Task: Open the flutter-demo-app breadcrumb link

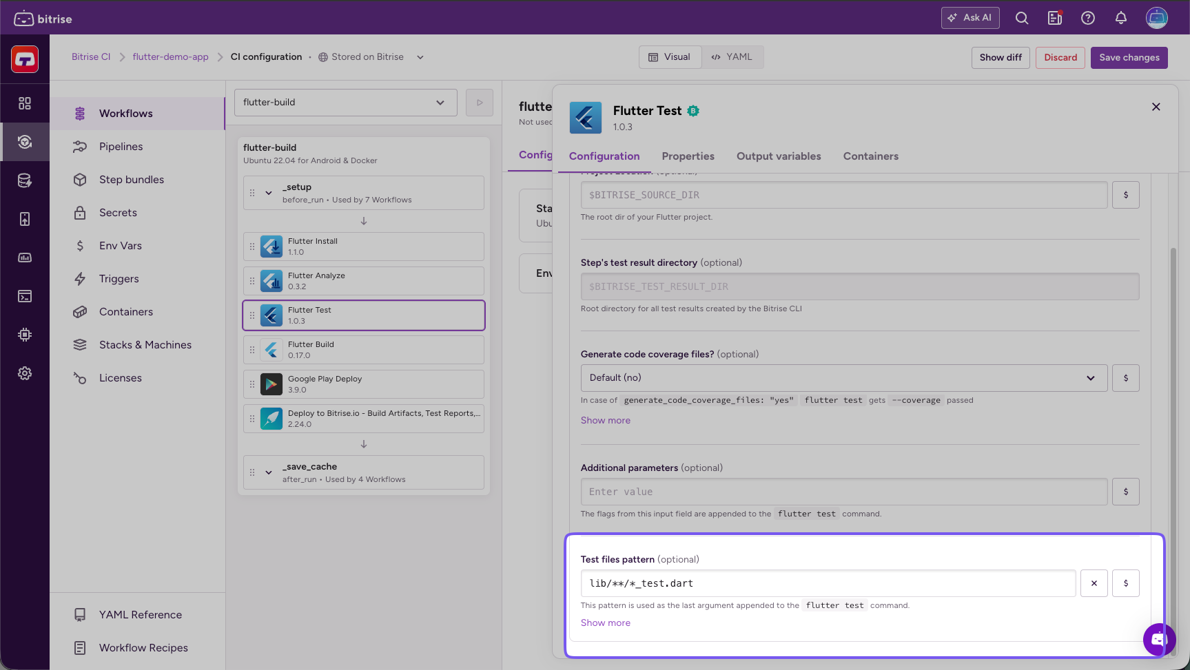Action: [171, 57]
